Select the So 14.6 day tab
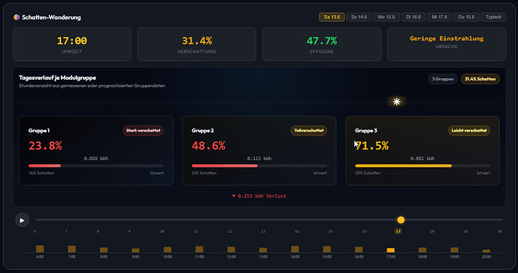The image size is (518, 273). [x=359, y=17]
